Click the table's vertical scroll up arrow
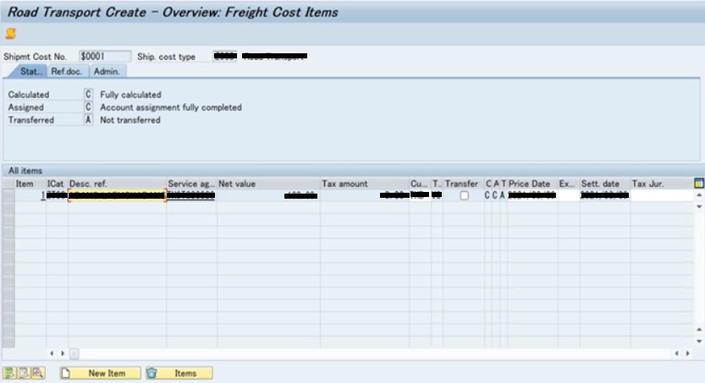705x383 pixels. (x=698, y=195)
